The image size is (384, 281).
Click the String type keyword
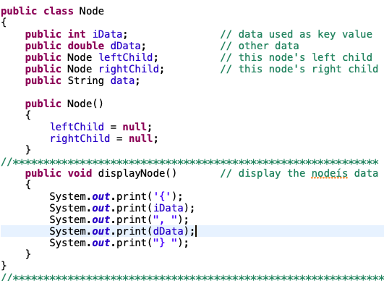pyautogui.click(x=86, y=81)
